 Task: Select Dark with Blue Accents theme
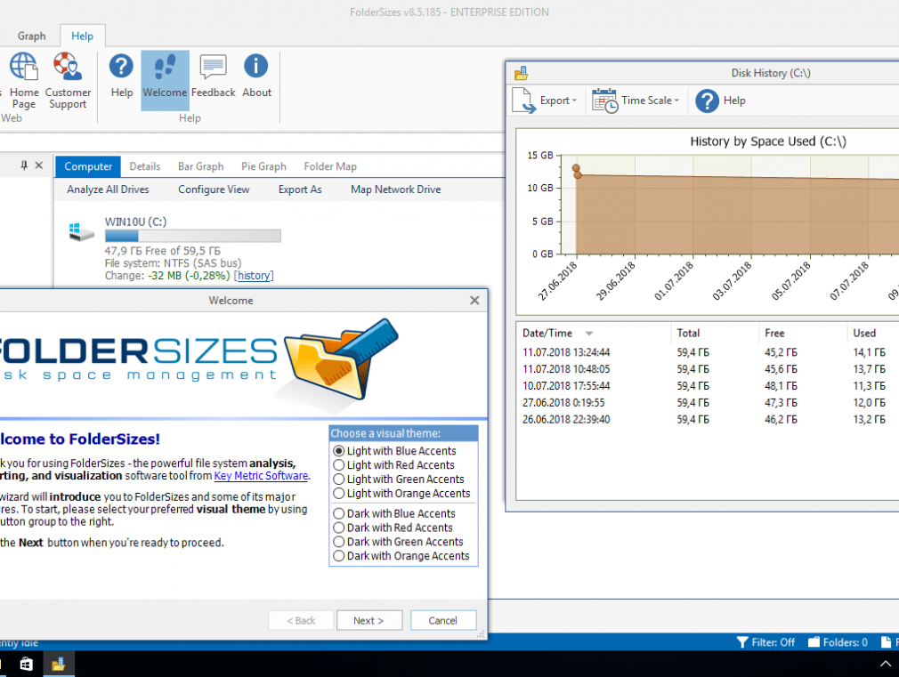(x=339, y=513)
